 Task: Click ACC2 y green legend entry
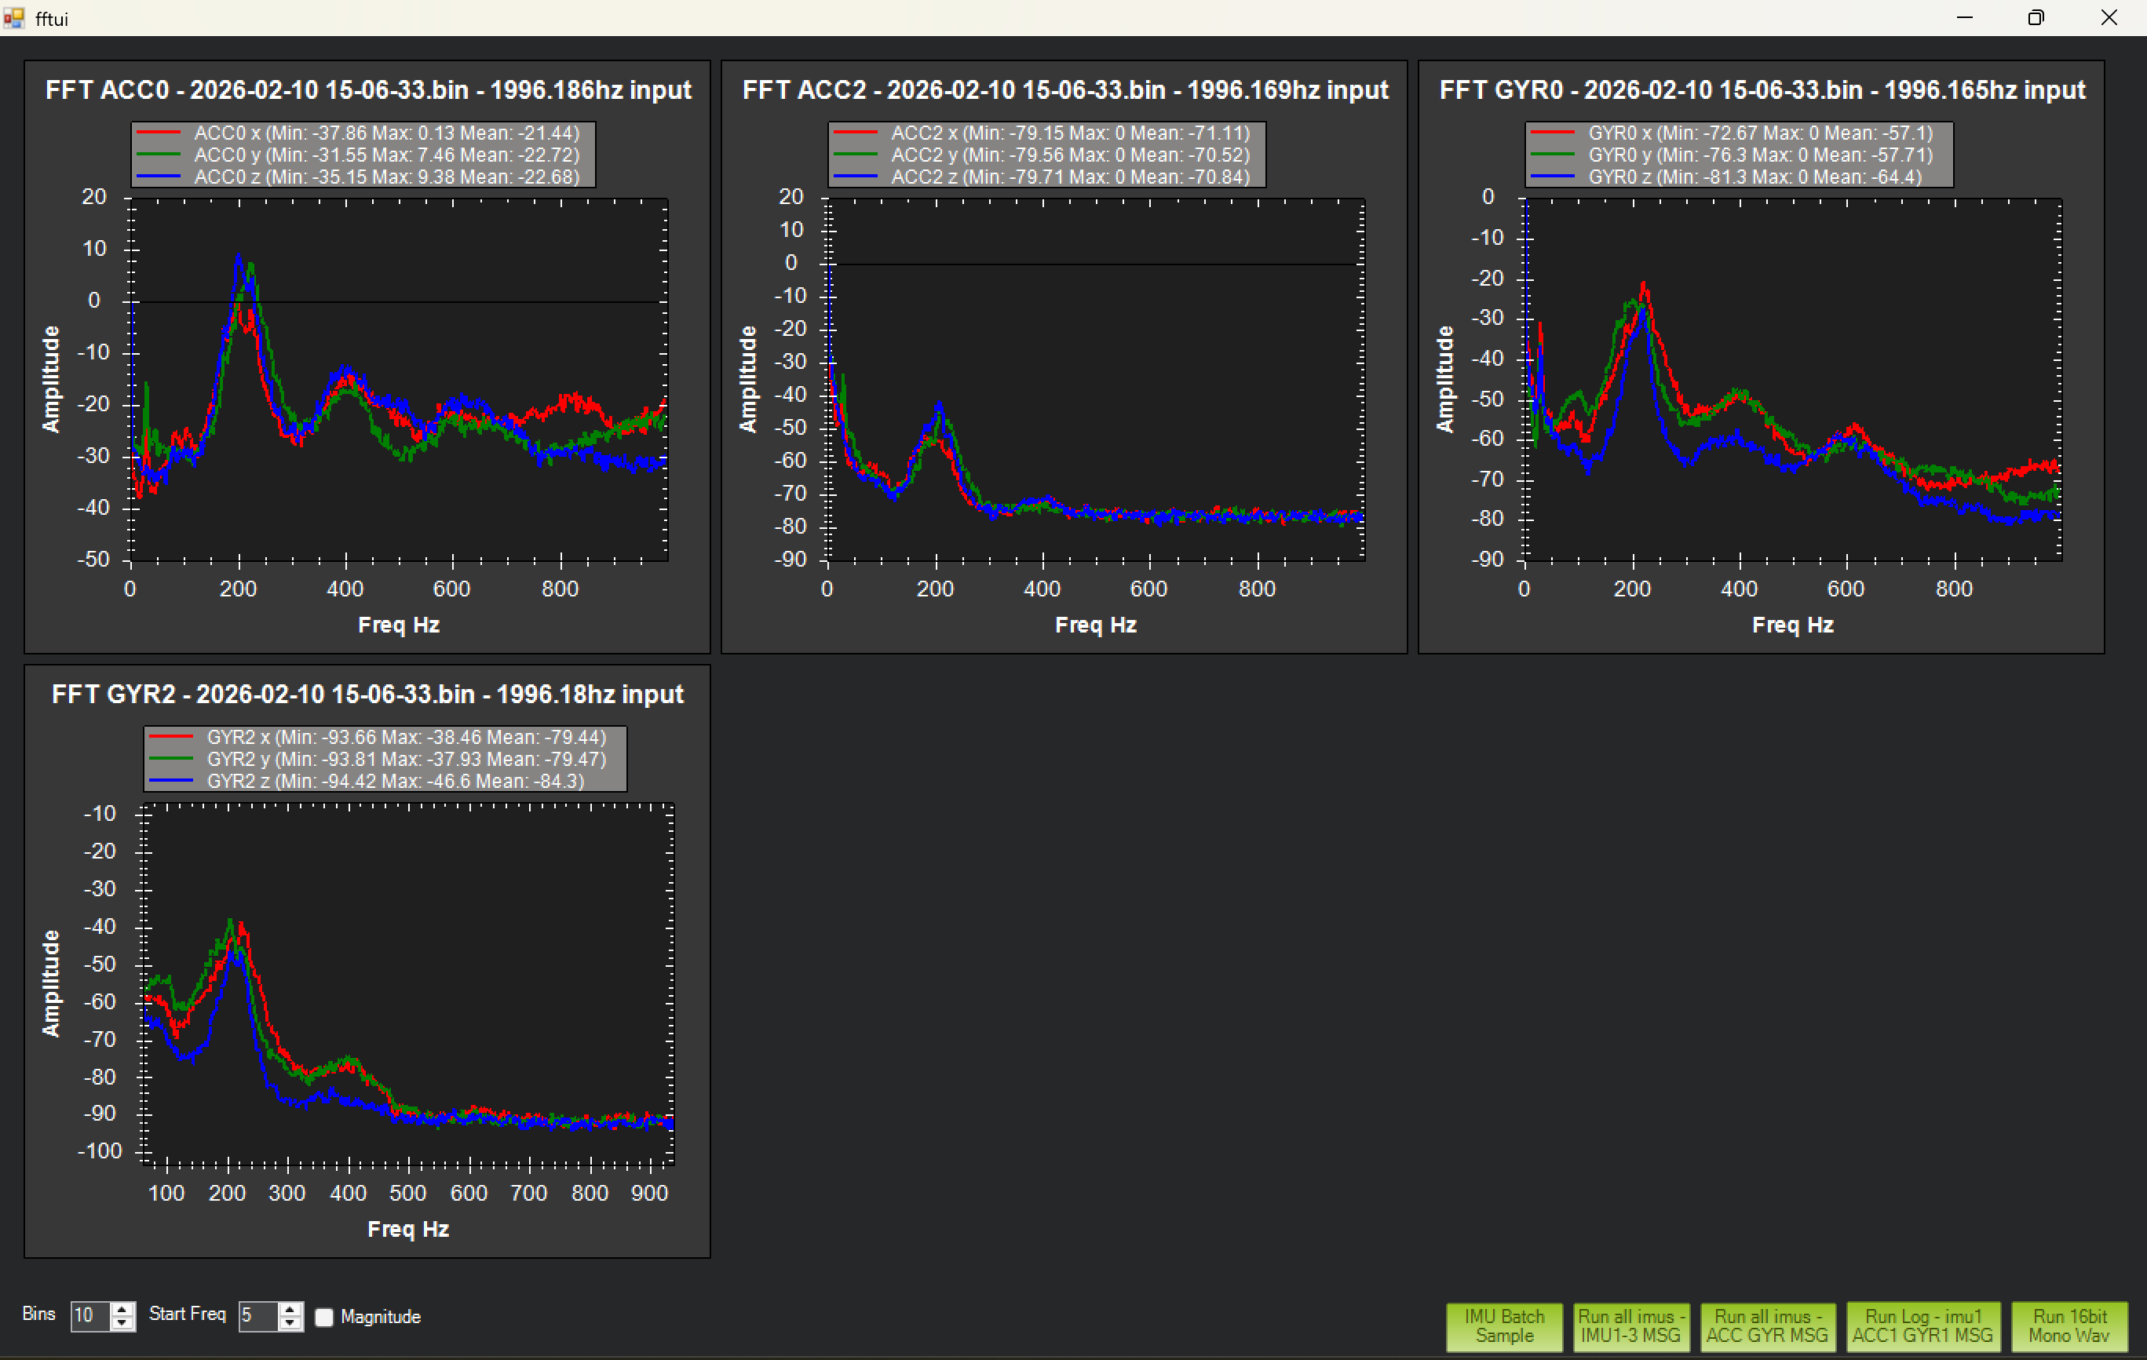(1069, 155)
